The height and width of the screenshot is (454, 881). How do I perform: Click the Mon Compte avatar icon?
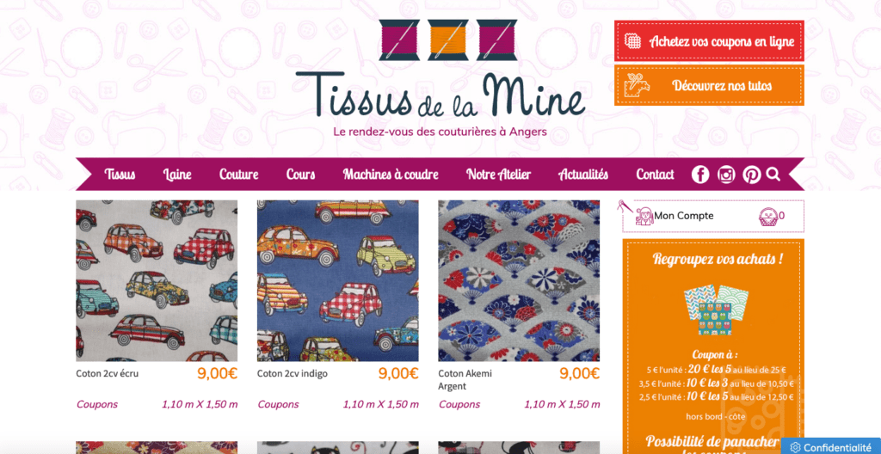click(644, 217)
